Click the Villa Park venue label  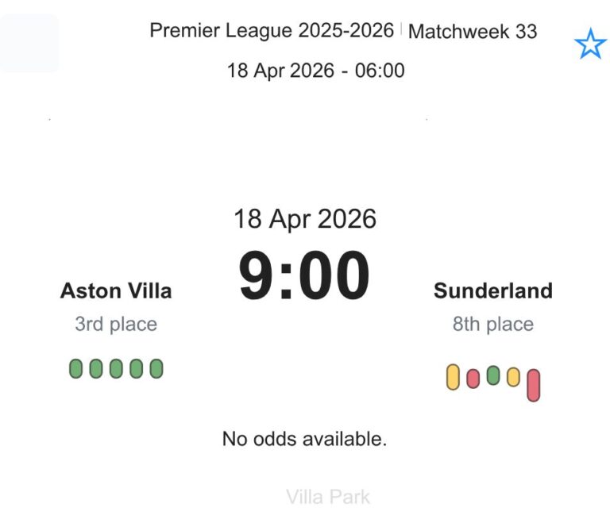pyautogui.click(x=328, y=498)
